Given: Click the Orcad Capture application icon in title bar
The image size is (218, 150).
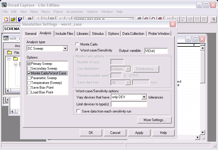Looking at the screenshot, I should click(4, 5).
